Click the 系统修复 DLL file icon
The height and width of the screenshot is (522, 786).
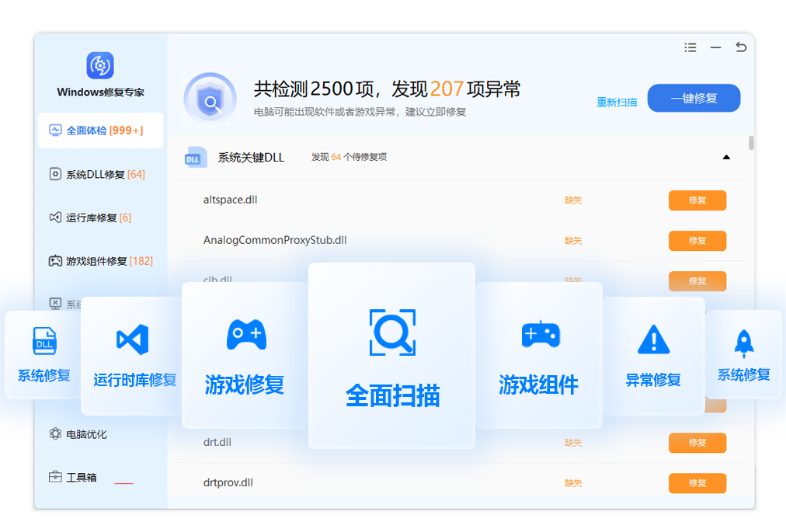(x=44, y=341)
